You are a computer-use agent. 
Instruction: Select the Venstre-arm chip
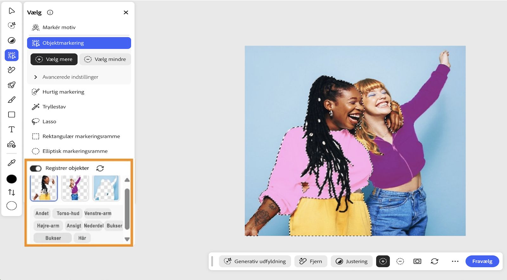(x=98, y=213)
